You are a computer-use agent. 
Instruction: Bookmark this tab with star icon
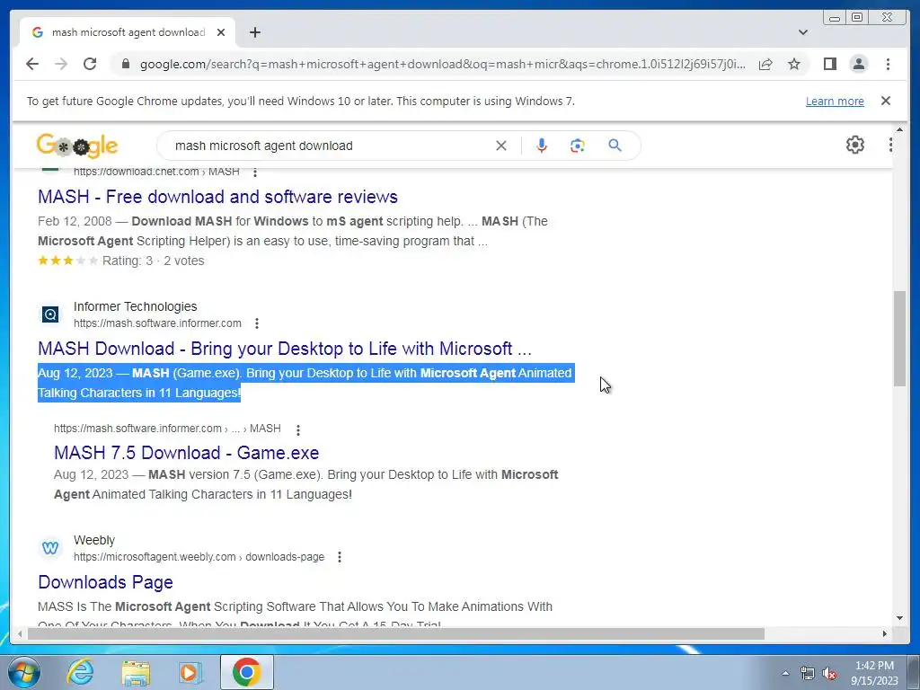(x=794, y=64)
